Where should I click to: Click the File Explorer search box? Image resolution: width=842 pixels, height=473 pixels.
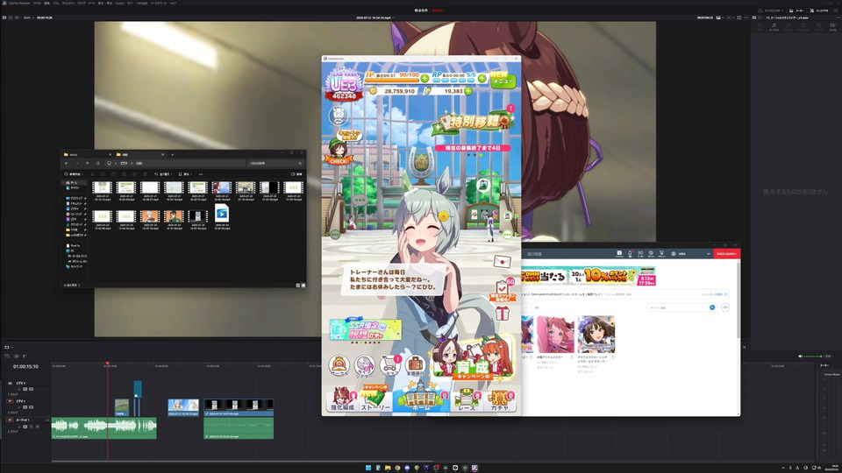pyautogui.click(x=275, y=163)
